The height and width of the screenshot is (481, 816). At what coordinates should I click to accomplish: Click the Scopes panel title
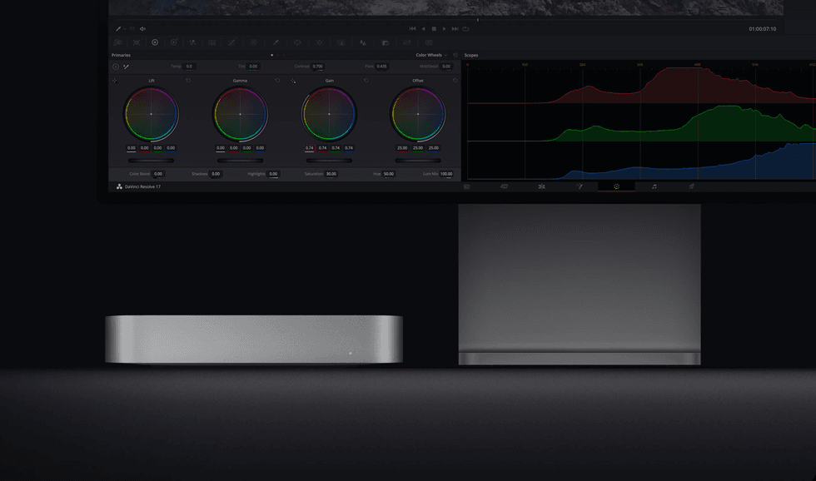(x=471, y=54)
